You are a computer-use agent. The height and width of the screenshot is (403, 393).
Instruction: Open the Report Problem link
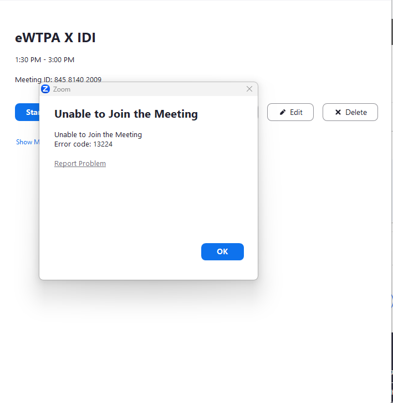(x=80, y=164)
